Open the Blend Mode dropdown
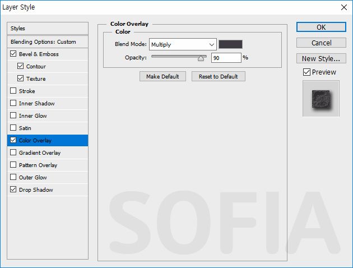 pyautogui.click(x=183, y=44)
